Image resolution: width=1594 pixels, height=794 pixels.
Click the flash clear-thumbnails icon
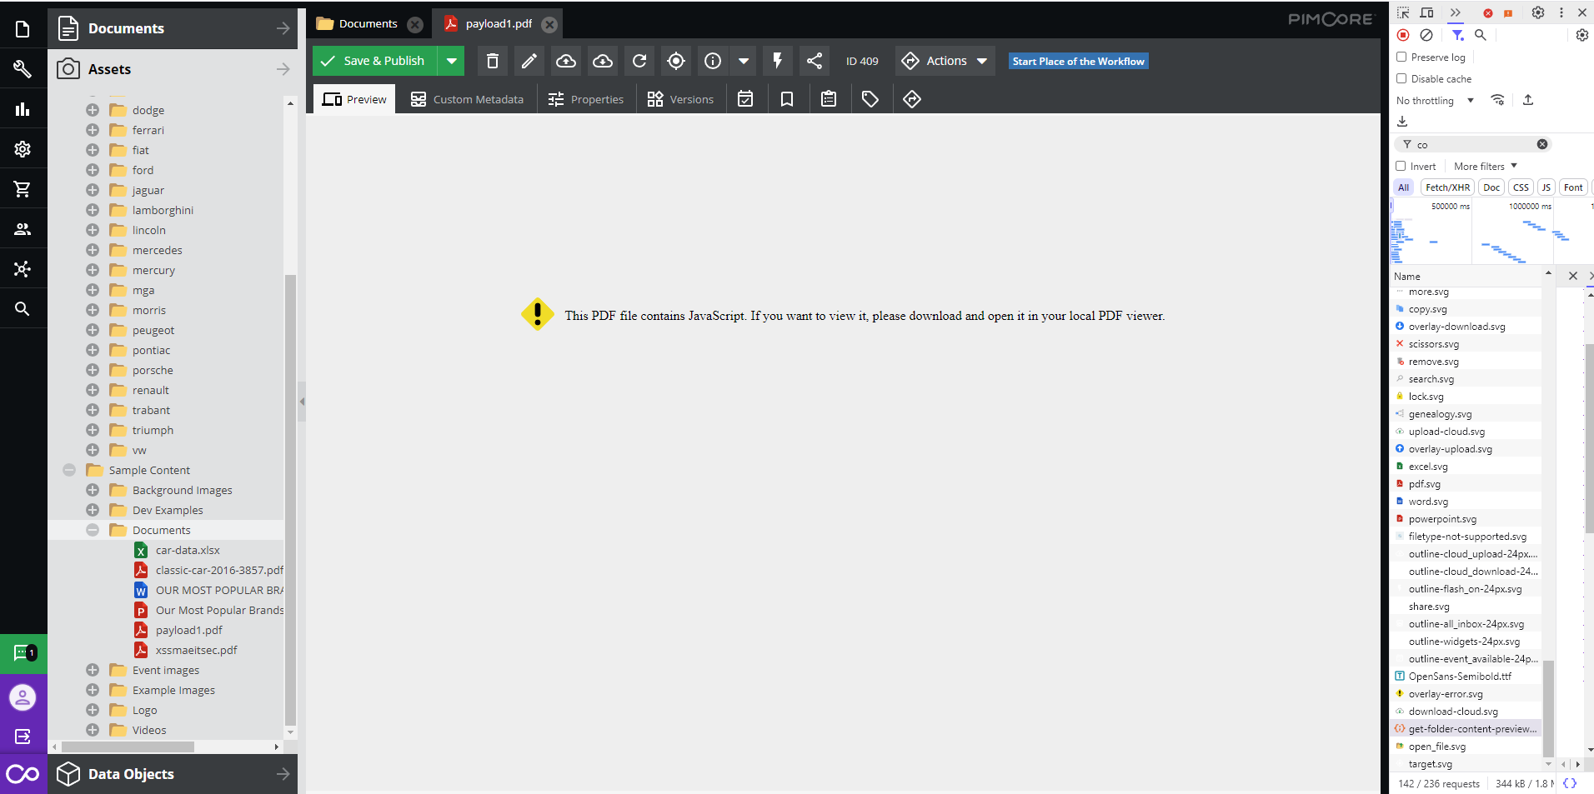(x=778, y=61)
